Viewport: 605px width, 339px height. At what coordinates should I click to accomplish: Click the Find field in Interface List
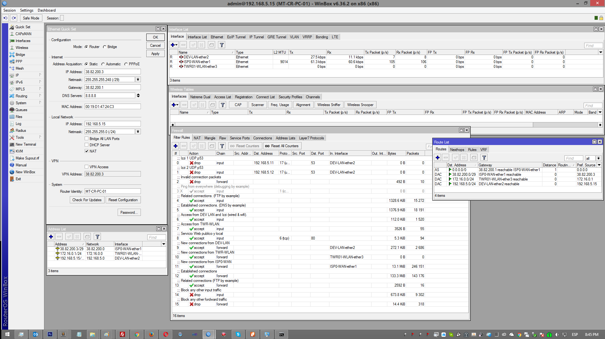coord(593,45)
